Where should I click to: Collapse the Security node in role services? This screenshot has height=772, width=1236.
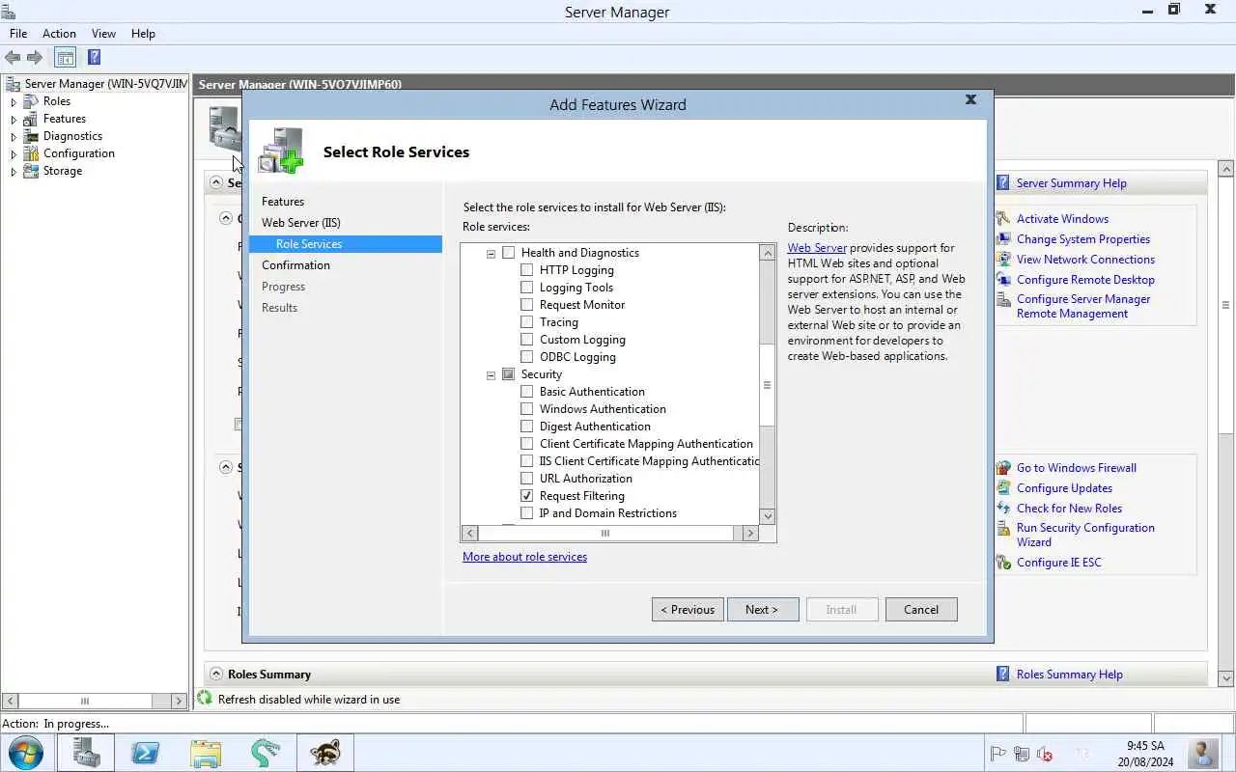coord(491,375)
